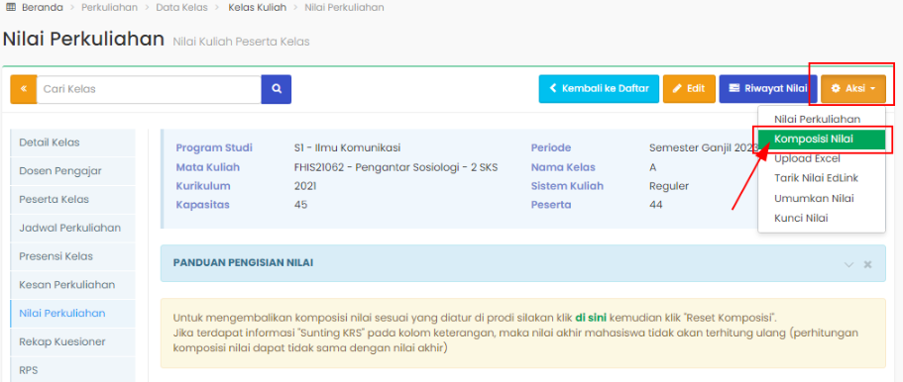903x382 pixels.
Task: Click the magnifier search button
Action: click(277, 89)
